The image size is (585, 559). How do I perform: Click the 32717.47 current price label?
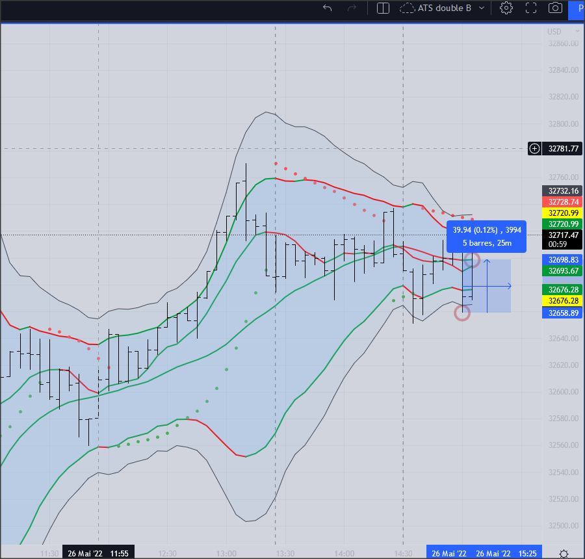[x=563, y=235]
